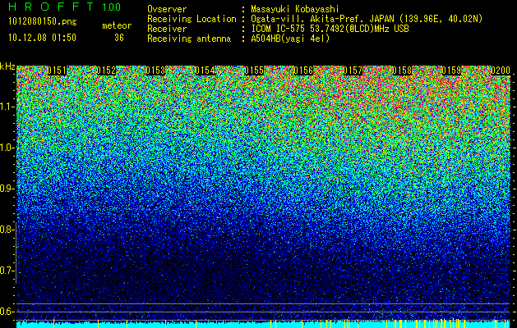Click the 0158 time marker
Viewport: 517px width, 328px height.
click(402, 71)
